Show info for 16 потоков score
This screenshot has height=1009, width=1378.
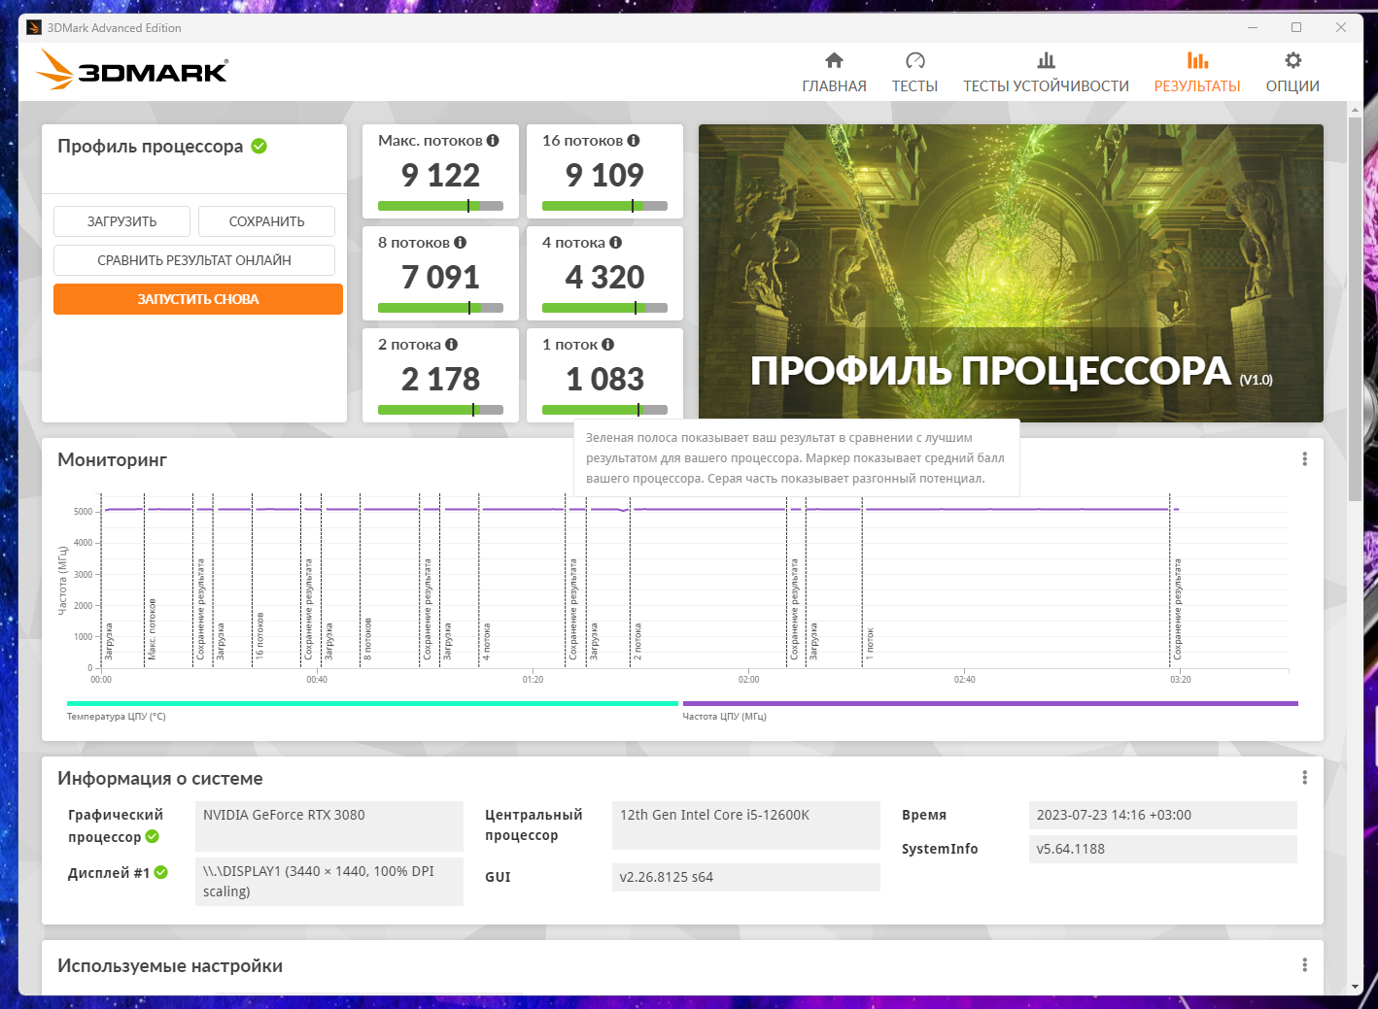634,141
